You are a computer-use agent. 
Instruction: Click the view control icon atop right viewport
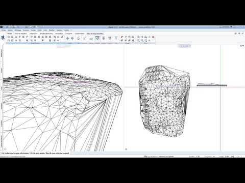click(x=242, y=46)
